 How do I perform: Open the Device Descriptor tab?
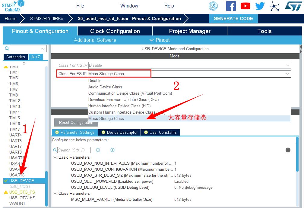(119, 132)
